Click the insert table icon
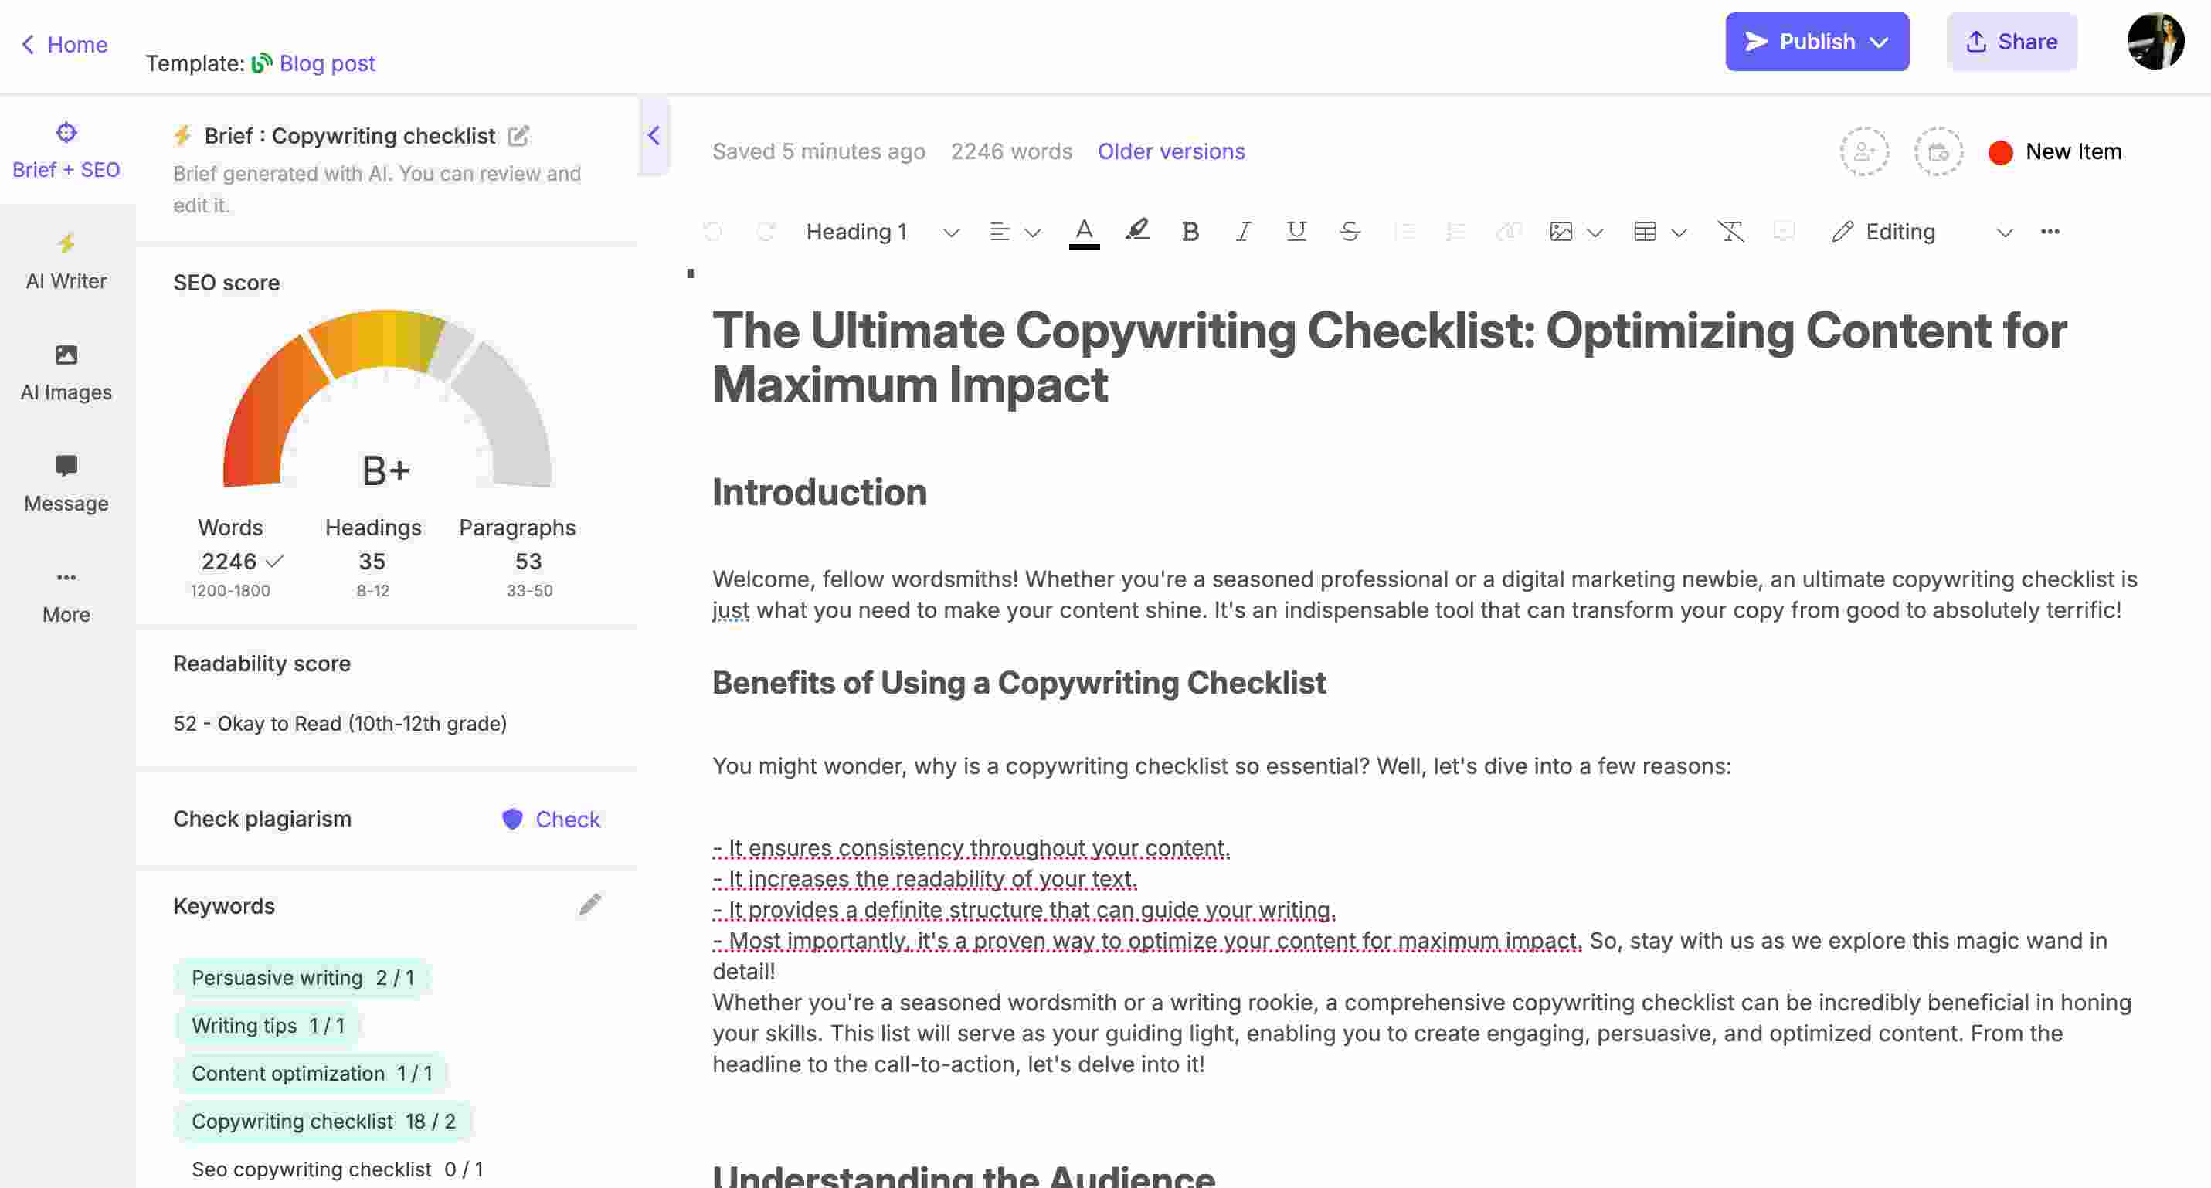This screenshot has width=2211, height=1188. pyautogui.click(x=1645, y=232)
